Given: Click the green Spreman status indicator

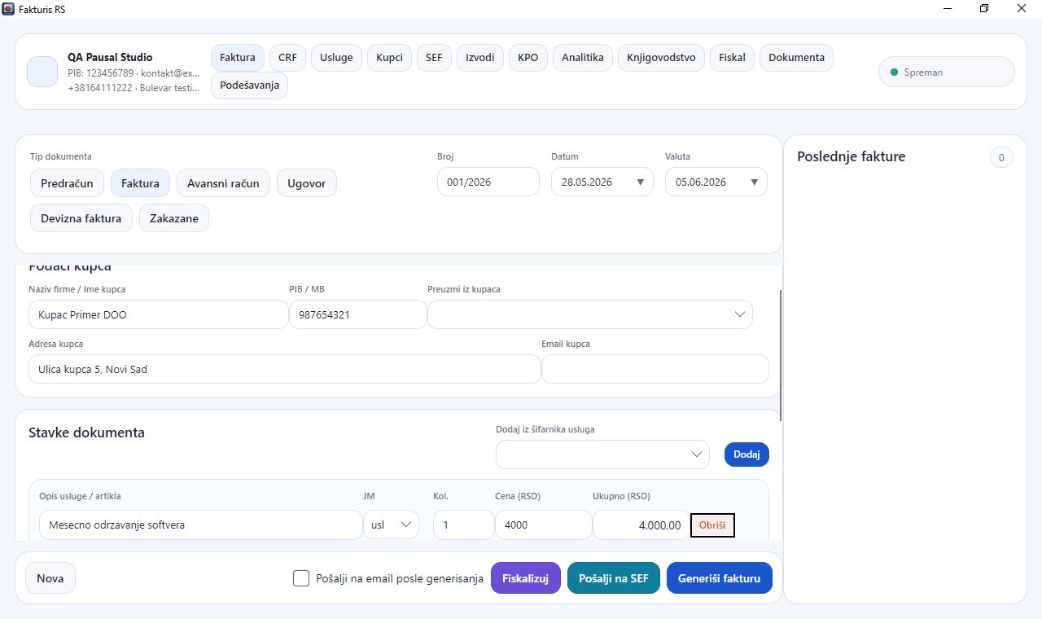Looking at the screenshot, I should pyautogui.click(x=895, y=72).
